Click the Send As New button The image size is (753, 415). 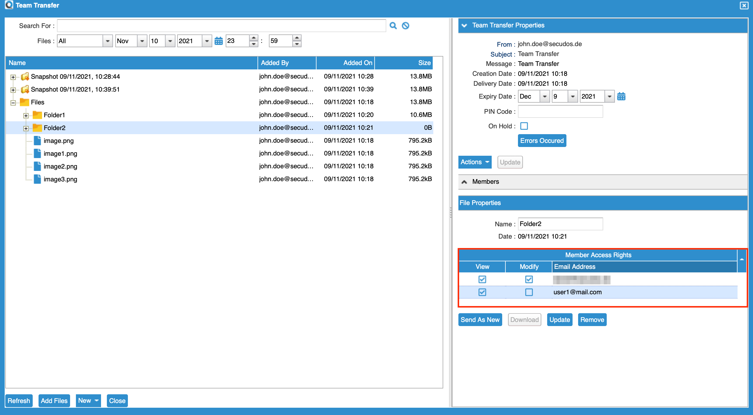click(480, 320)
